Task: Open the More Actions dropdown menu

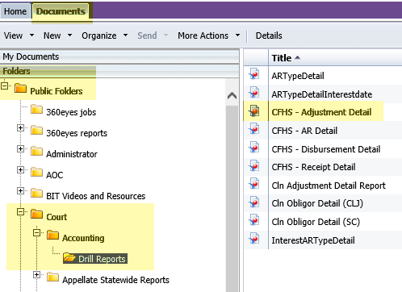Action: click(209, 35)
